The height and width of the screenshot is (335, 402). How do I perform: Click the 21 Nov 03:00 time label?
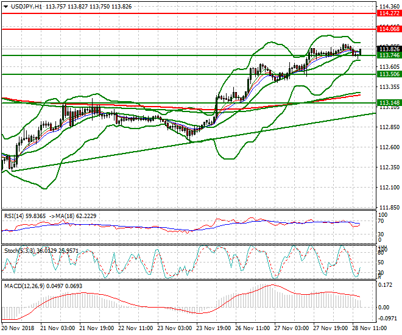point(58,328)
